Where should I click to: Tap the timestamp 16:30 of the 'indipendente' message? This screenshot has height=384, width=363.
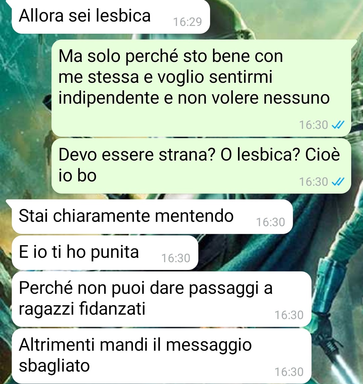(x=314, y=125)
